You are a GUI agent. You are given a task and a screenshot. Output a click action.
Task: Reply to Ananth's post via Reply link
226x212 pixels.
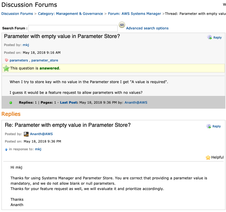click(x=216, y=126)
